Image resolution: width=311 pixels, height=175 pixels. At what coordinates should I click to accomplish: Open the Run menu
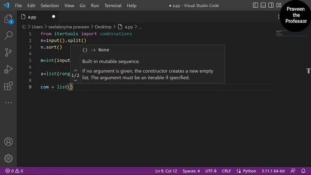[95, 5]
